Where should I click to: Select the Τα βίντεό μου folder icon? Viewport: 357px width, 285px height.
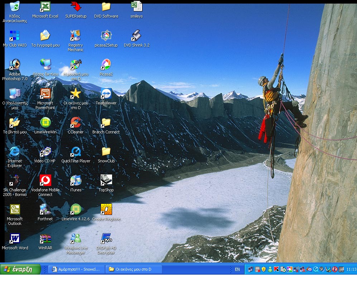pyautogui.click(x=15, y=122)
